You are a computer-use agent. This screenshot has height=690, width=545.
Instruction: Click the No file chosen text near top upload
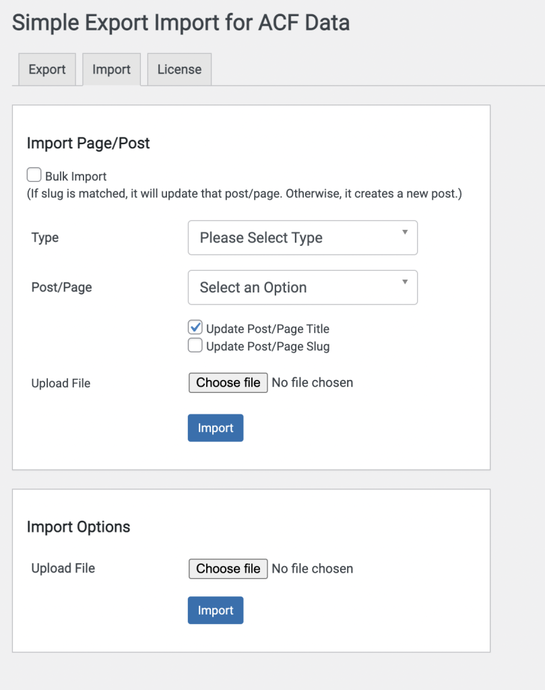pyautogui.click(x=312, y=382)
